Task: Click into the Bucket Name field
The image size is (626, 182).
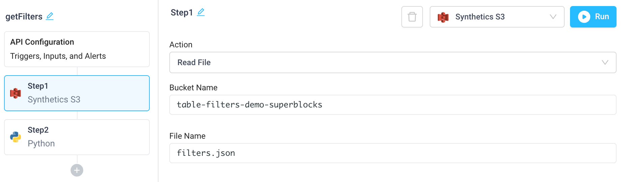Action: pos(392,105)
